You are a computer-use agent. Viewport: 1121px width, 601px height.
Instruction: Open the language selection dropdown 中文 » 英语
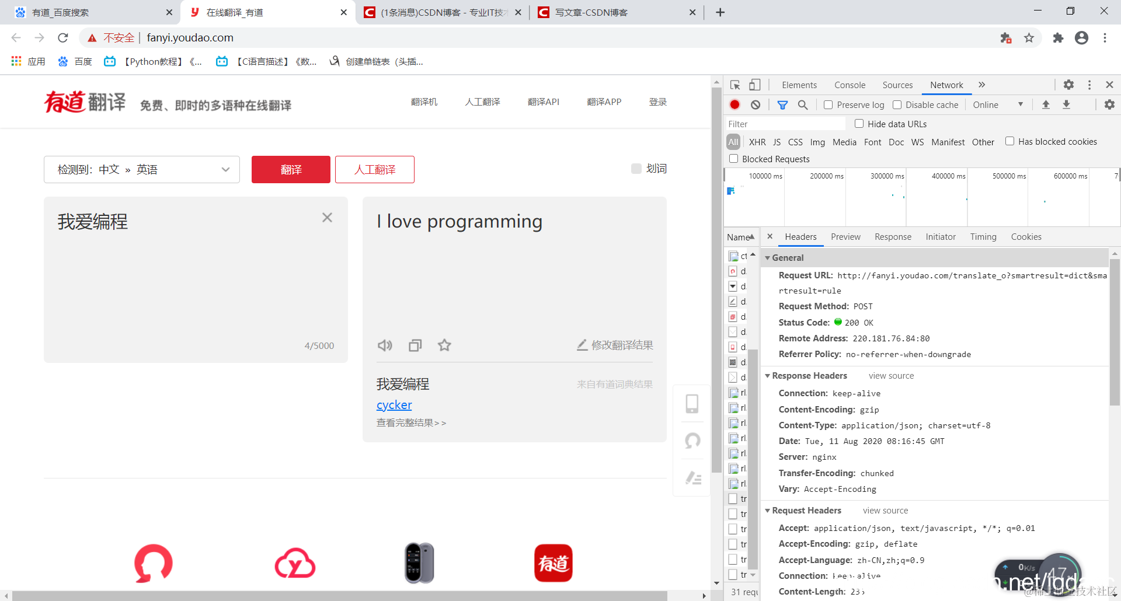tap(142, 169)
